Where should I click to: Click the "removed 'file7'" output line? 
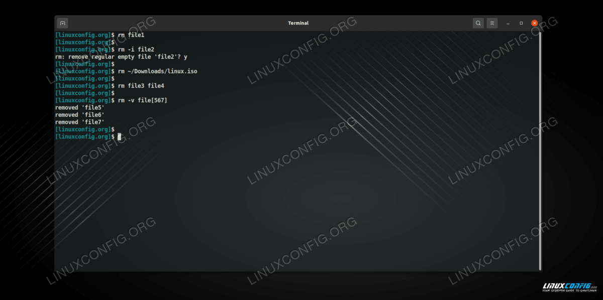(x=79, y=122)
